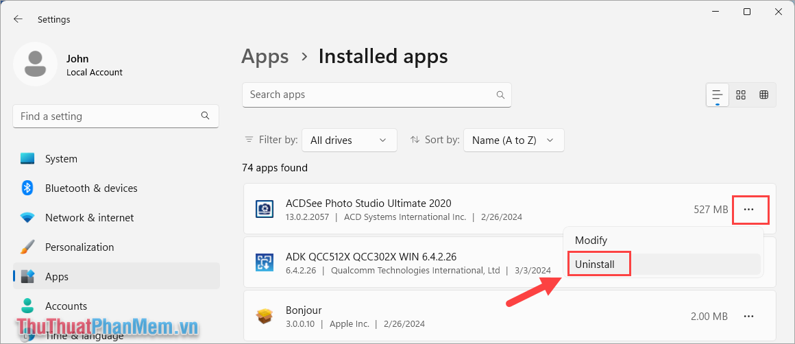The height and width of the screenshot is (344, 795).
Task: Click the Filter by lines icon
Action: pos(249,139)
